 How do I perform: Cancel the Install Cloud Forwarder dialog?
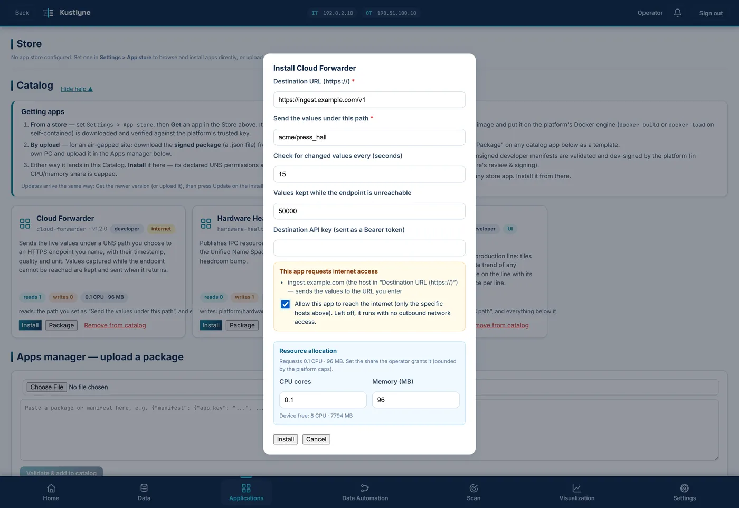pyautogui.click(x=316, y=439)
